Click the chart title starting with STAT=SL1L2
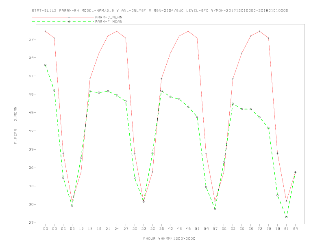Viewport: 322px width, 249px height. click(160, 11)
